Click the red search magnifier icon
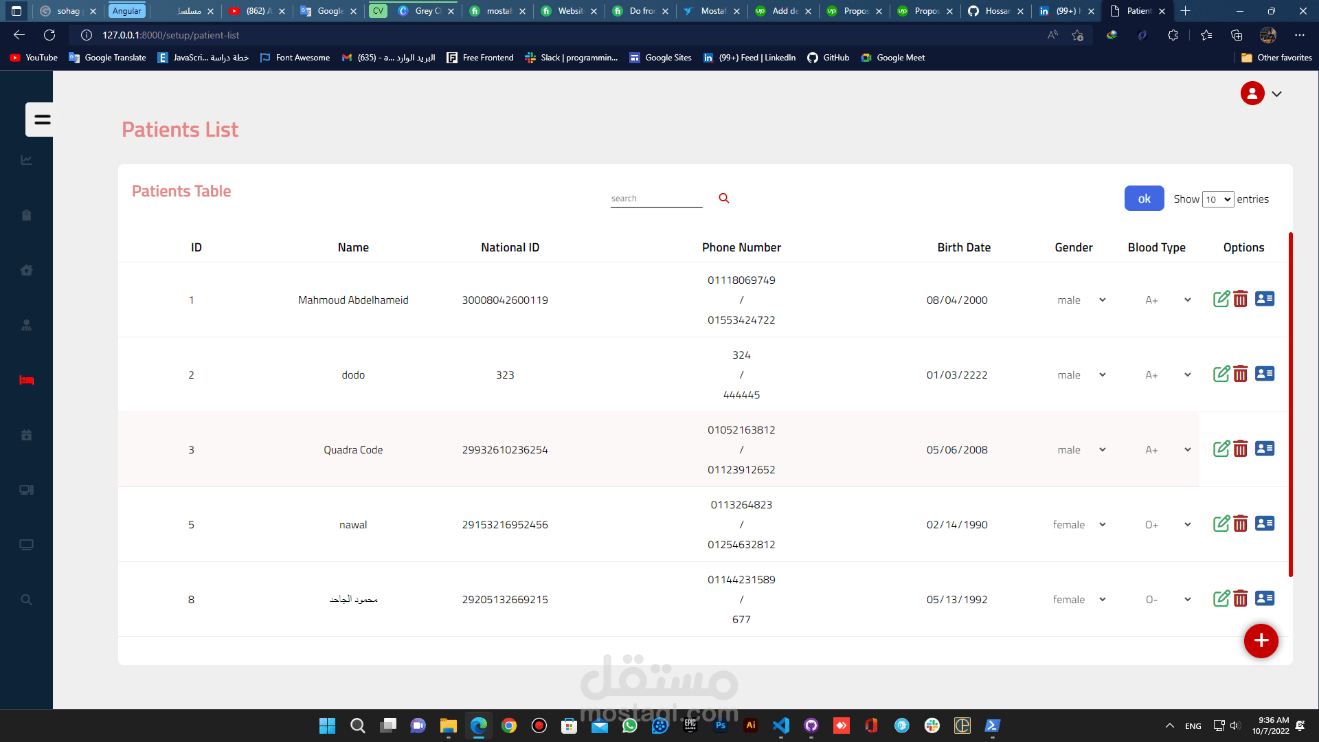 coord(723,198)
